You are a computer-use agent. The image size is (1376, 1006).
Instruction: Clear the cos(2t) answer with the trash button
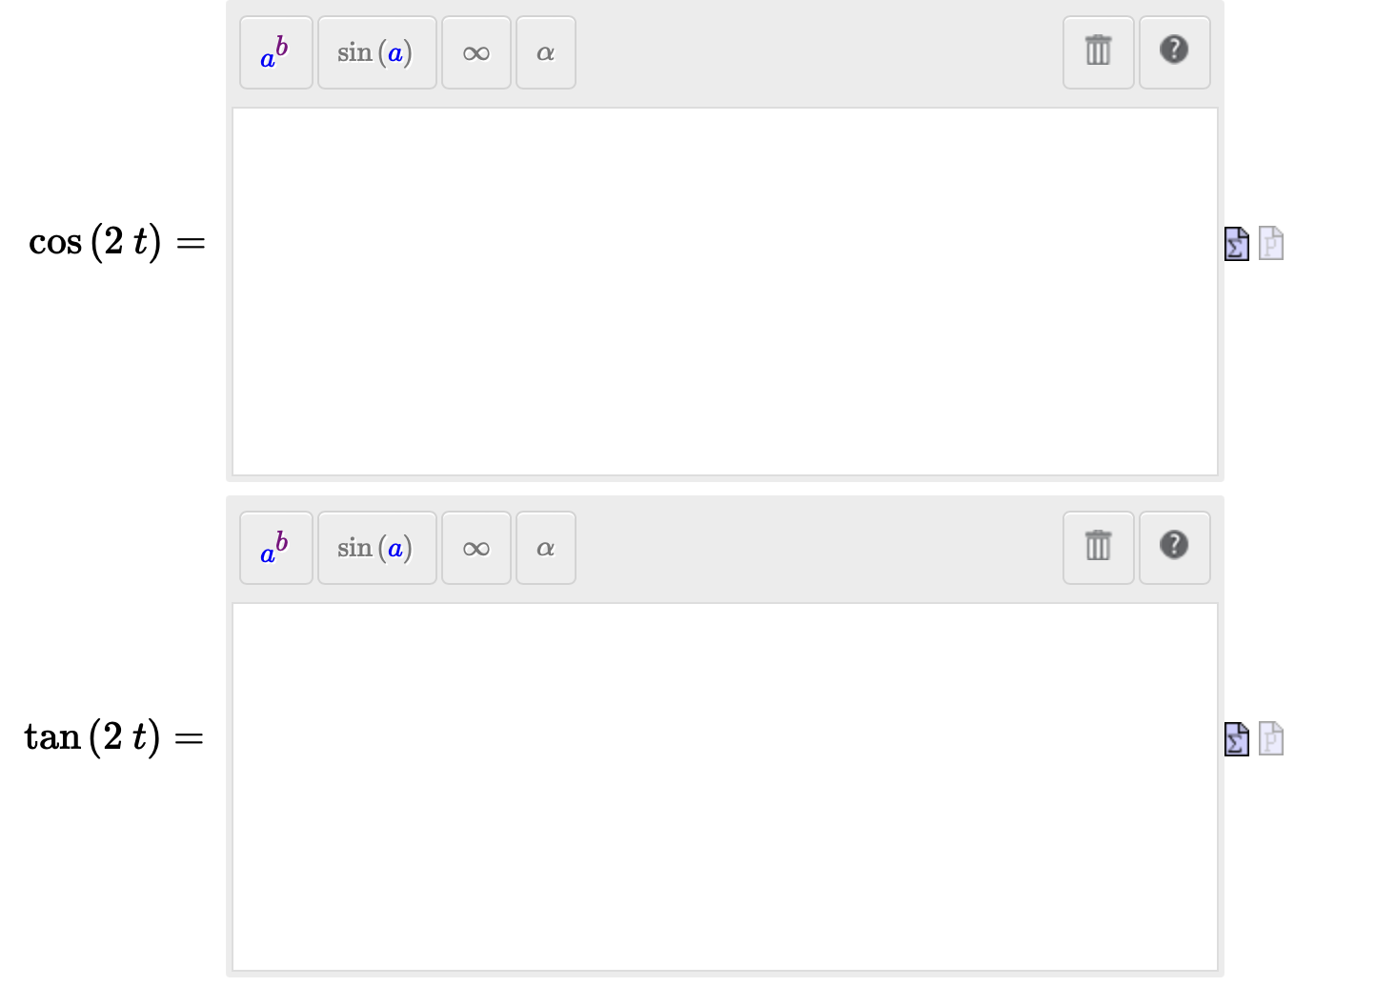[1098, 52]
